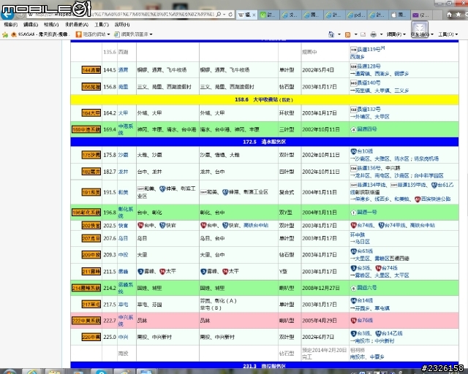This screenshot has height=374, width=468.
Task: Open the 工具(O) command bar dropdown
Action: [x=448, y=34]
